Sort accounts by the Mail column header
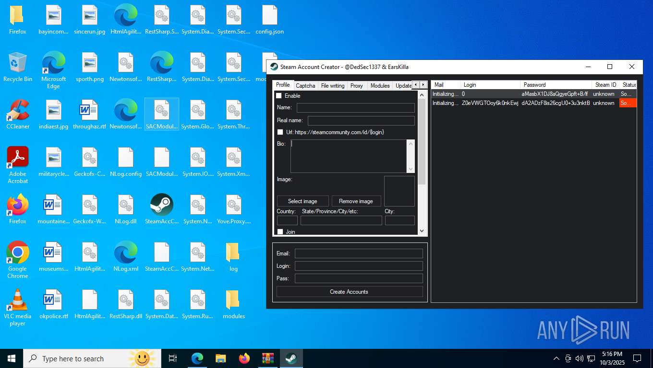 [x=446, y=85]
